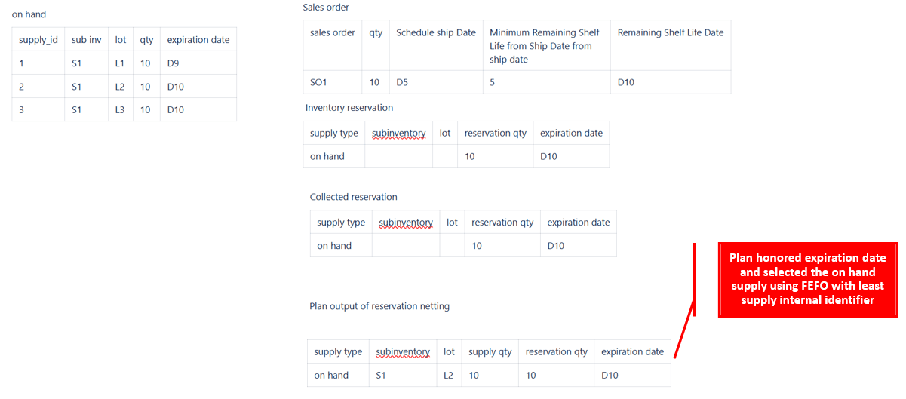
Task: Select empty lot cell in Inventory reservation table
Action: pyautogui.click(x=445, y=156)
